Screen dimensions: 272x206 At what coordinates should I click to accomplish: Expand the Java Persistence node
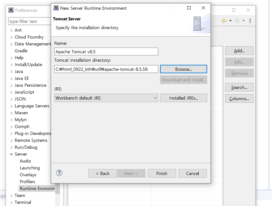click(x=12, y=85)
